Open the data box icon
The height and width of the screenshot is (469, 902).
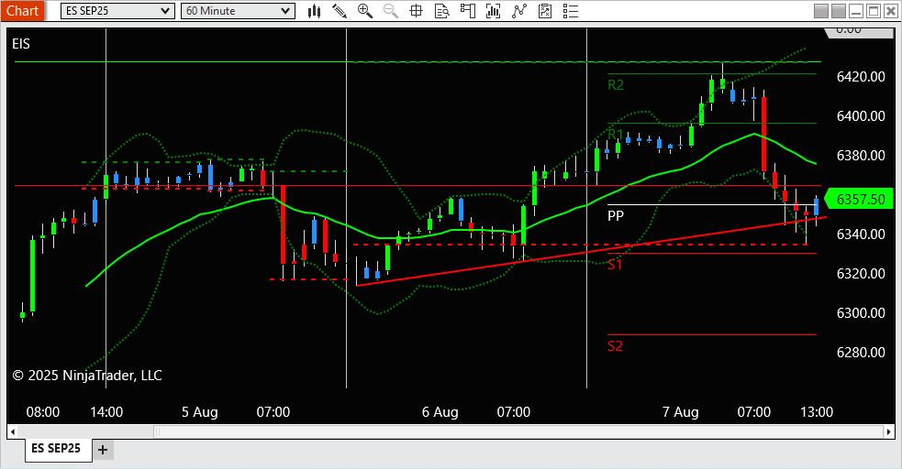[441, 11]
